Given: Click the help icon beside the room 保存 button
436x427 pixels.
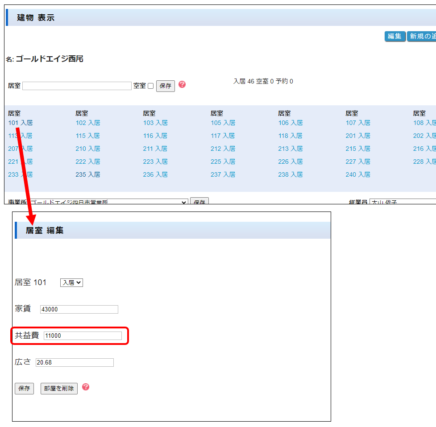Looking at the screenshot, I should [182, 84].
